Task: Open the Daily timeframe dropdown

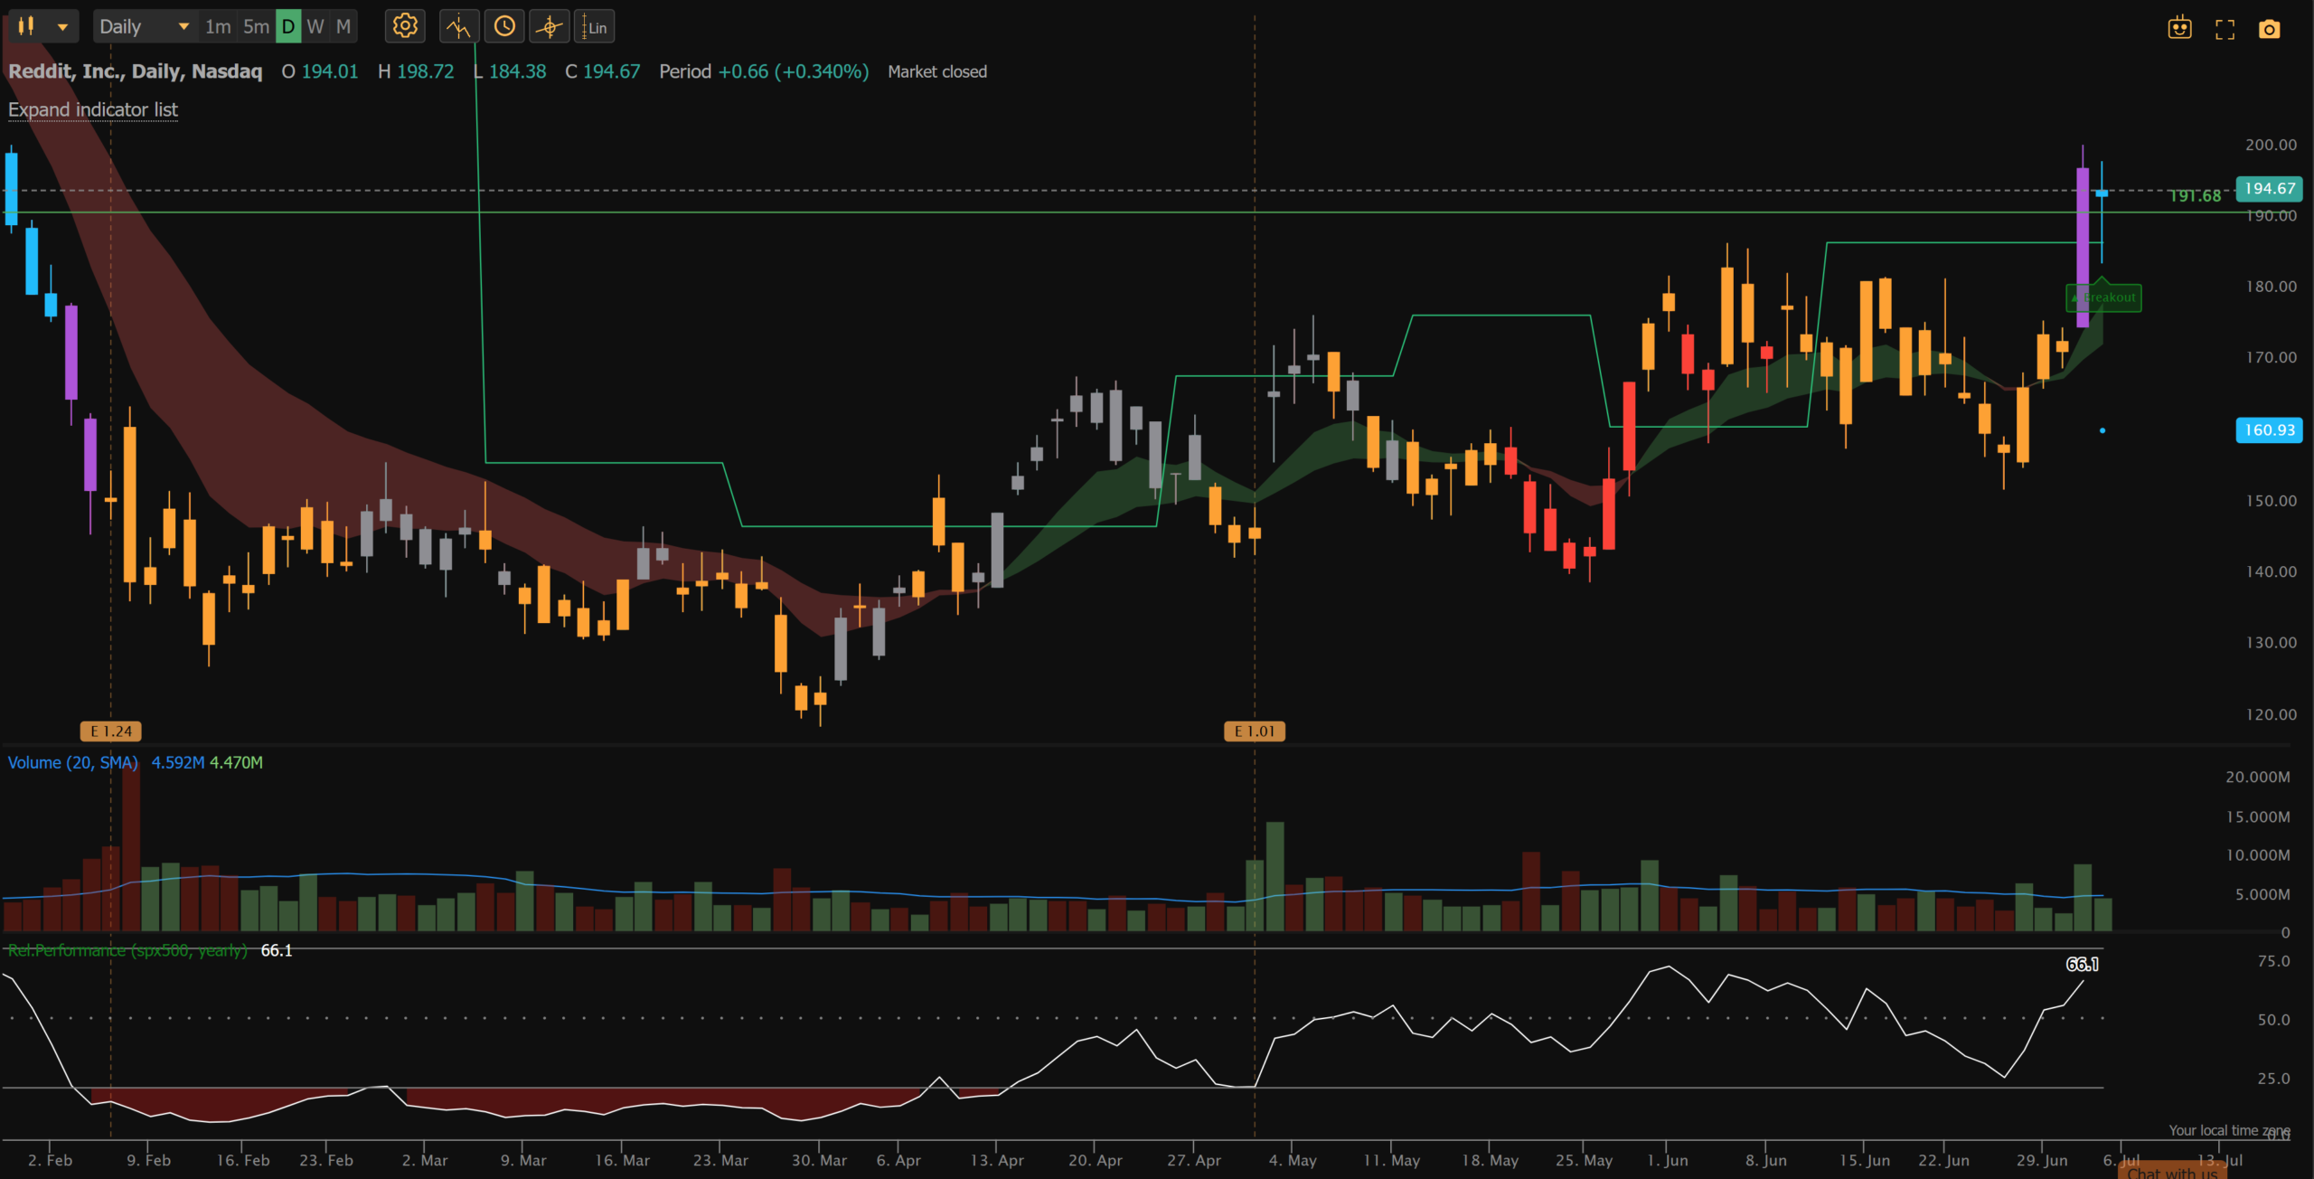Action: [x=145, y=26]
